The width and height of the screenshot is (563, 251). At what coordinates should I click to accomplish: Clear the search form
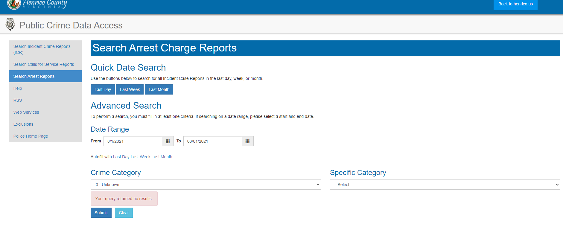[124, 213]
